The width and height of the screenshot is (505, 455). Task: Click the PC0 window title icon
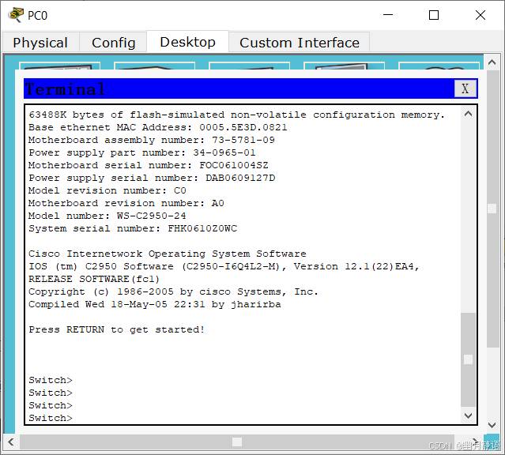(16, 15)
